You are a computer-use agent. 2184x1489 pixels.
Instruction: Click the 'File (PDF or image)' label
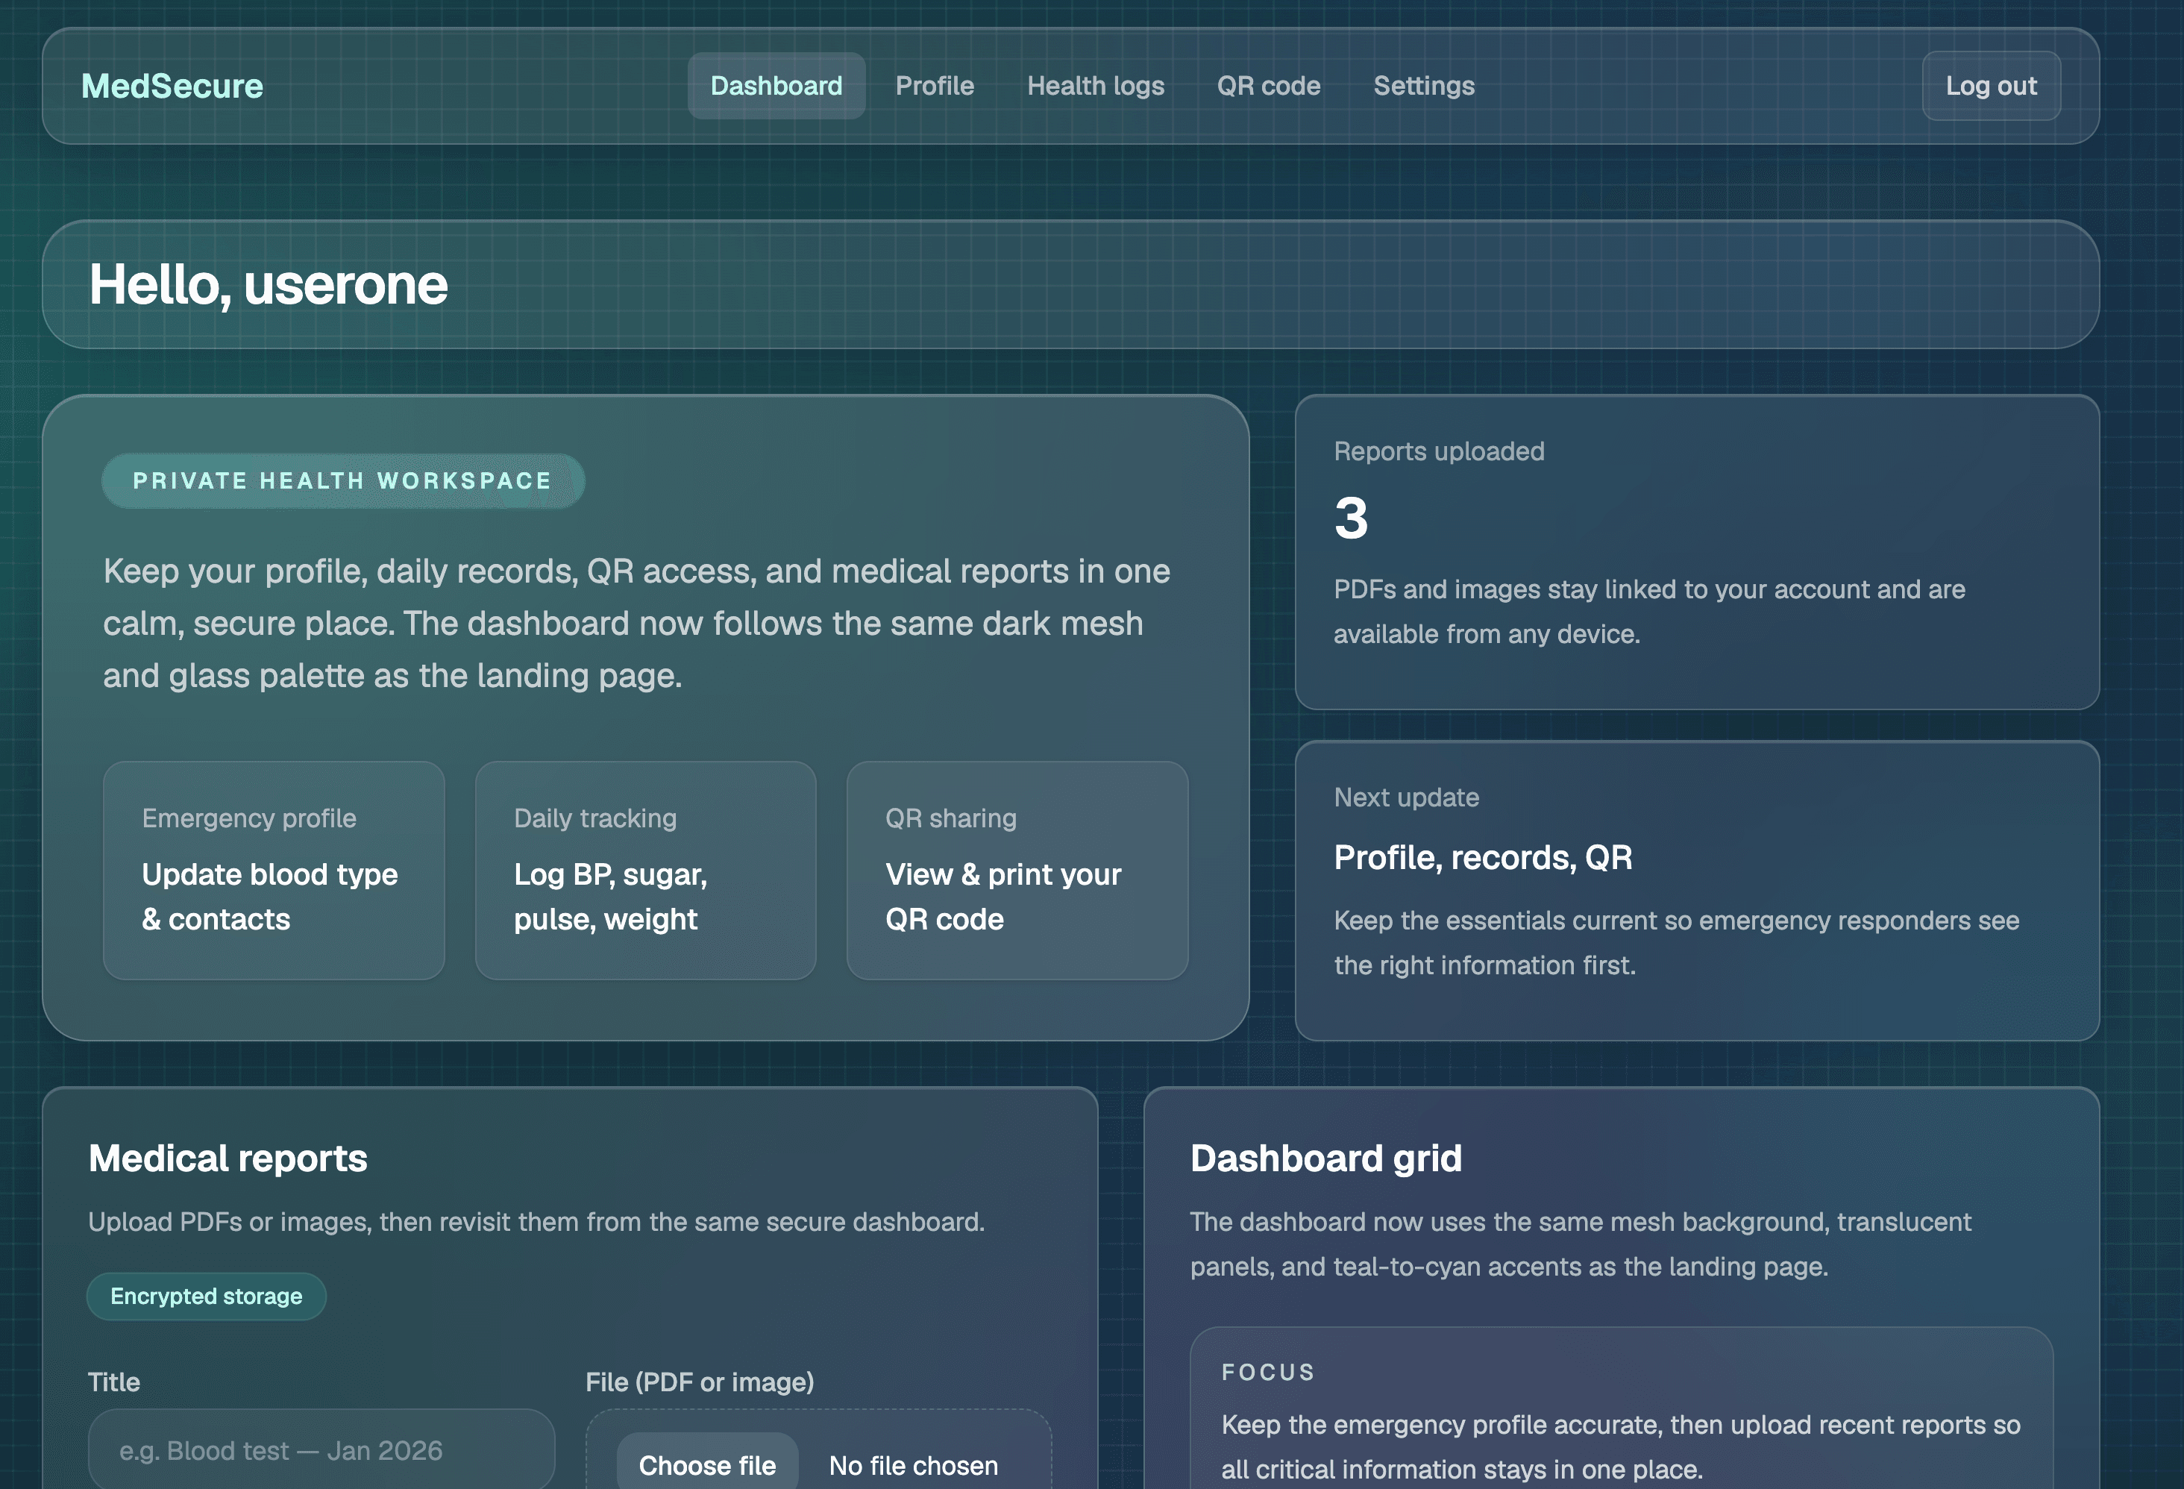point(700,1382)
